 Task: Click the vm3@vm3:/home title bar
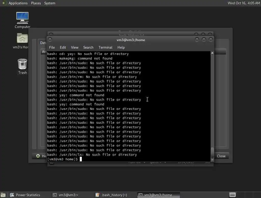point(131,40)
